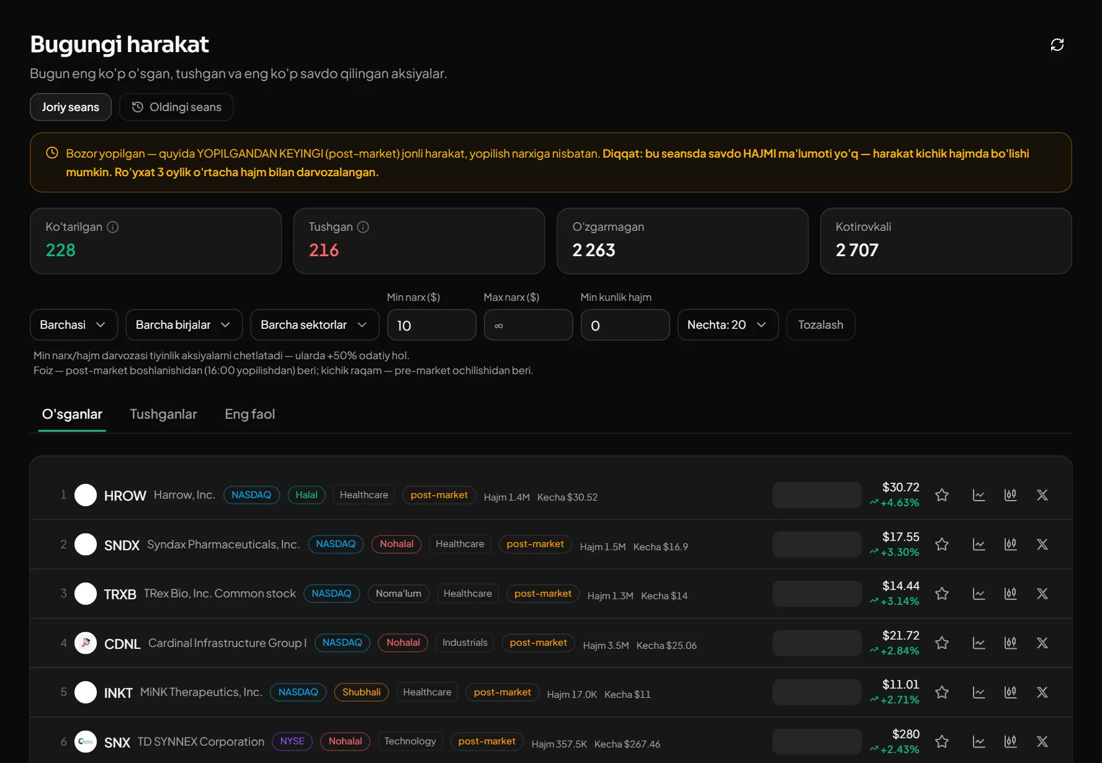Click the Min narx ($) input field
This screenshot has width=1102, height=763.
(432, 325)
